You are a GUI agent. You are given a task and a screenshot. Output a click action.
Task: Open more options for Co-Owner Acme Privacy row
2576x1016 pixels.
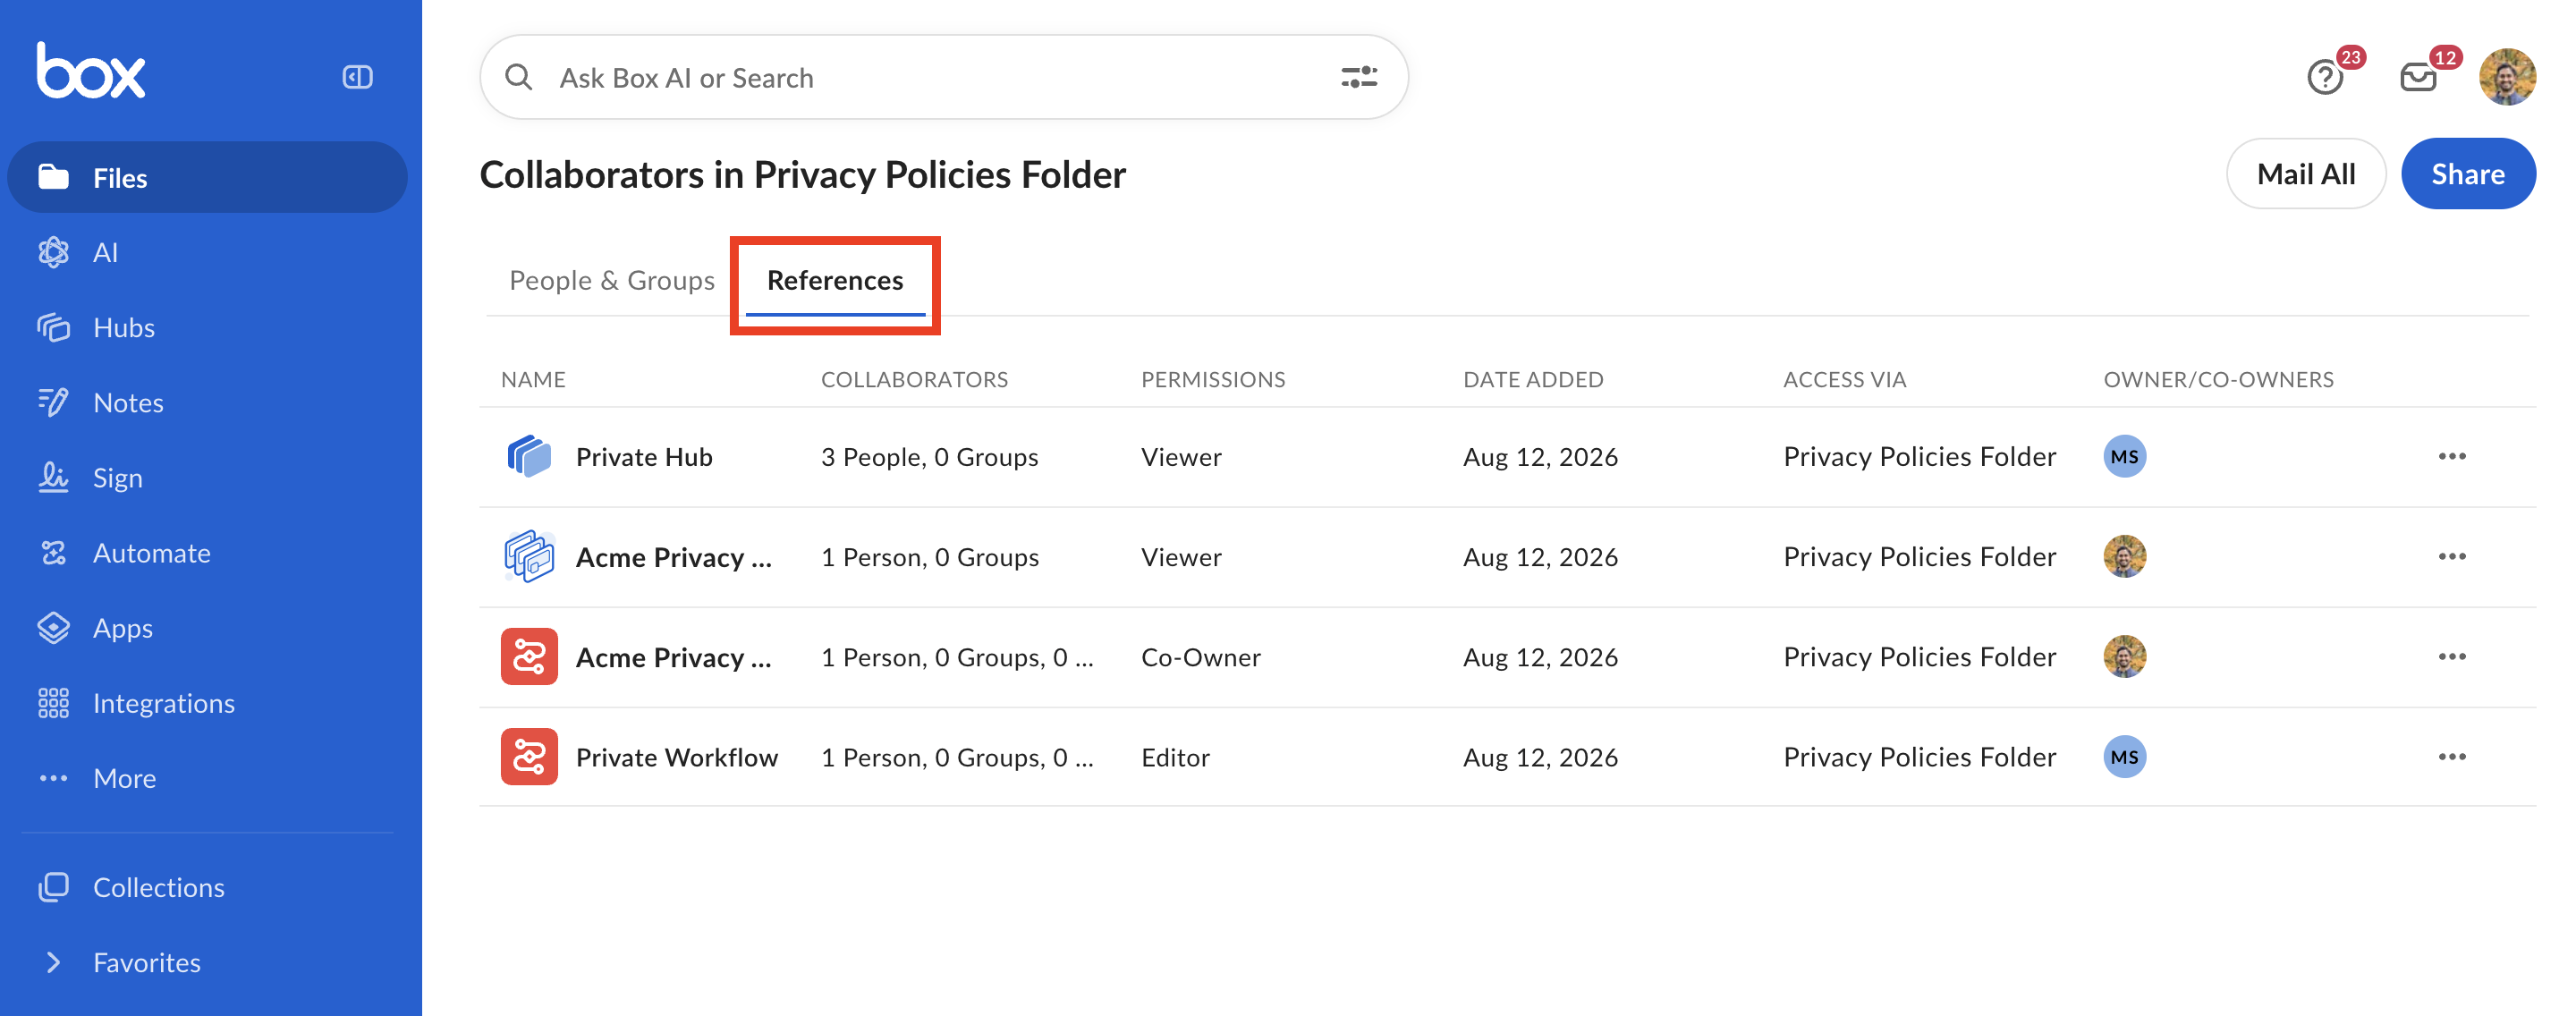pos(2451,656)
